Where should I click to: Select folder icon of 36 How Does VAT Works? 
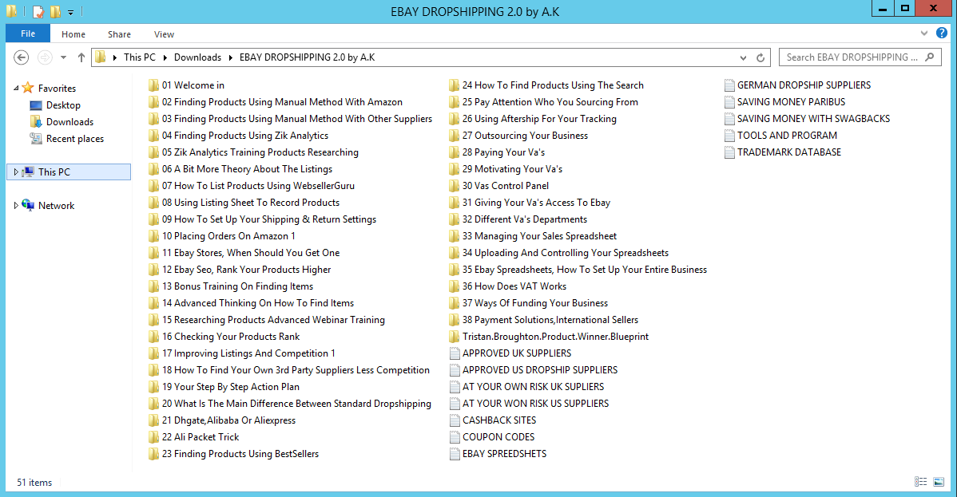tap(454, 286)
